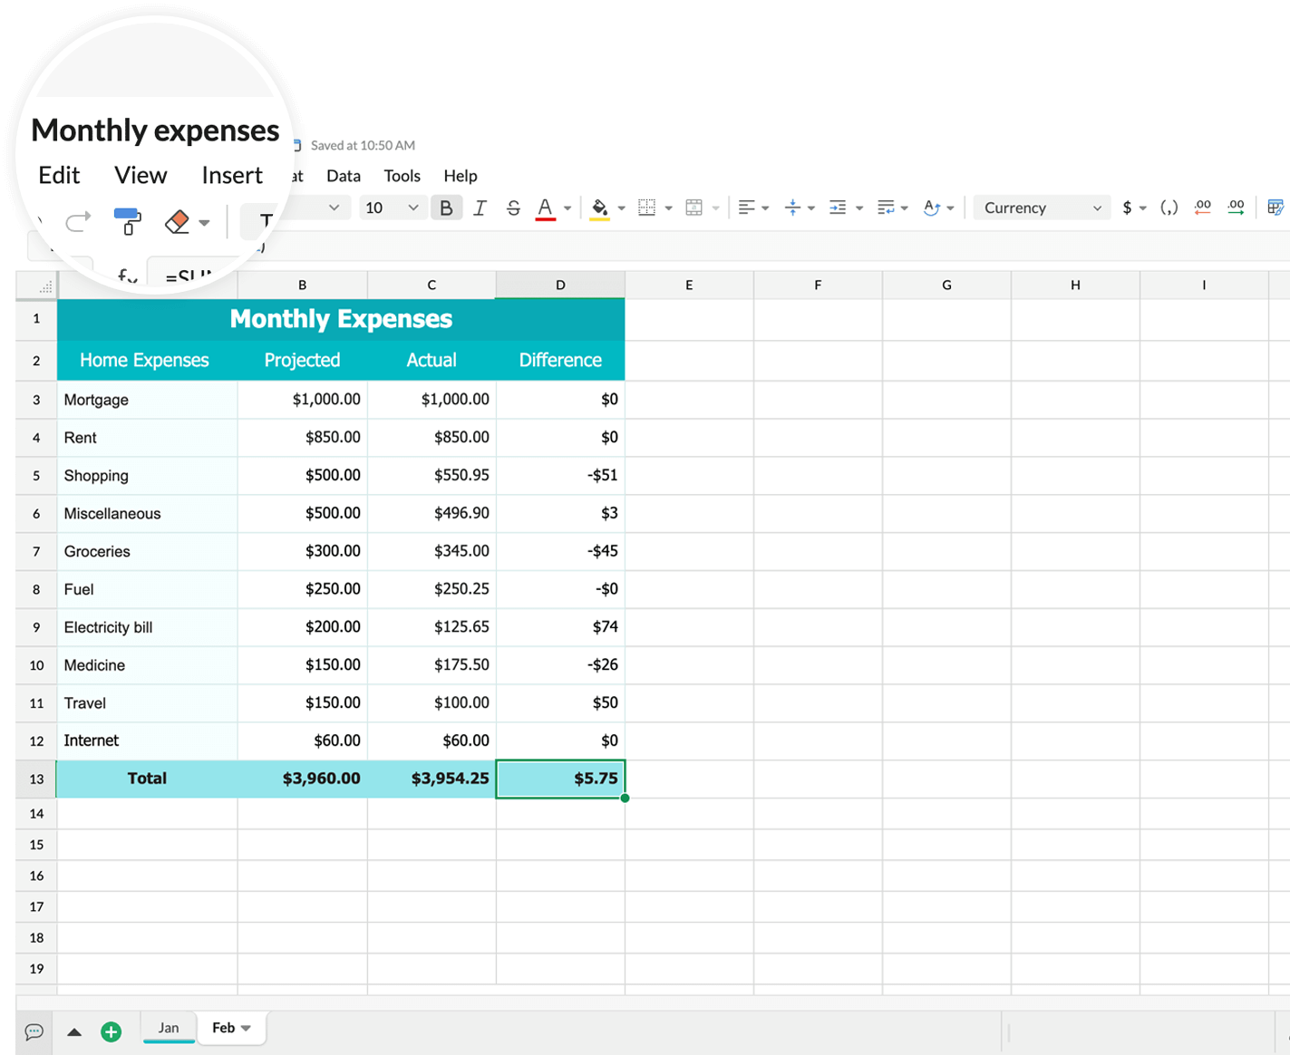Image resolution: width=1290 pixels, height=1055 pixels.
Task: Select the borders tool
Action: 648,208
